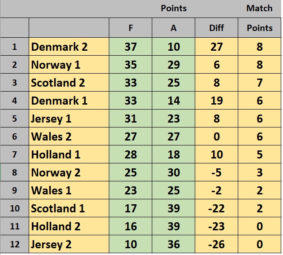This screenshot has width=283, height=255.
Task: Select the rank 12 row number cell
Action: (x=15, y=244)
